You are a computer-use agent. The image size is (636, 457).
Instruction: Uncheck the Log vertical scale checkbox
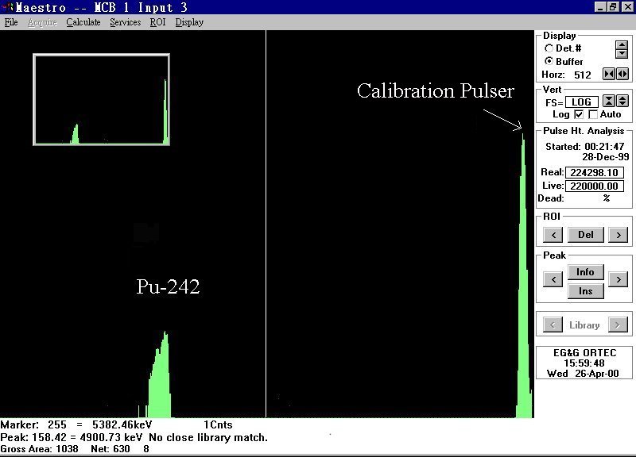pyautogui.click(x=578, y=115)
